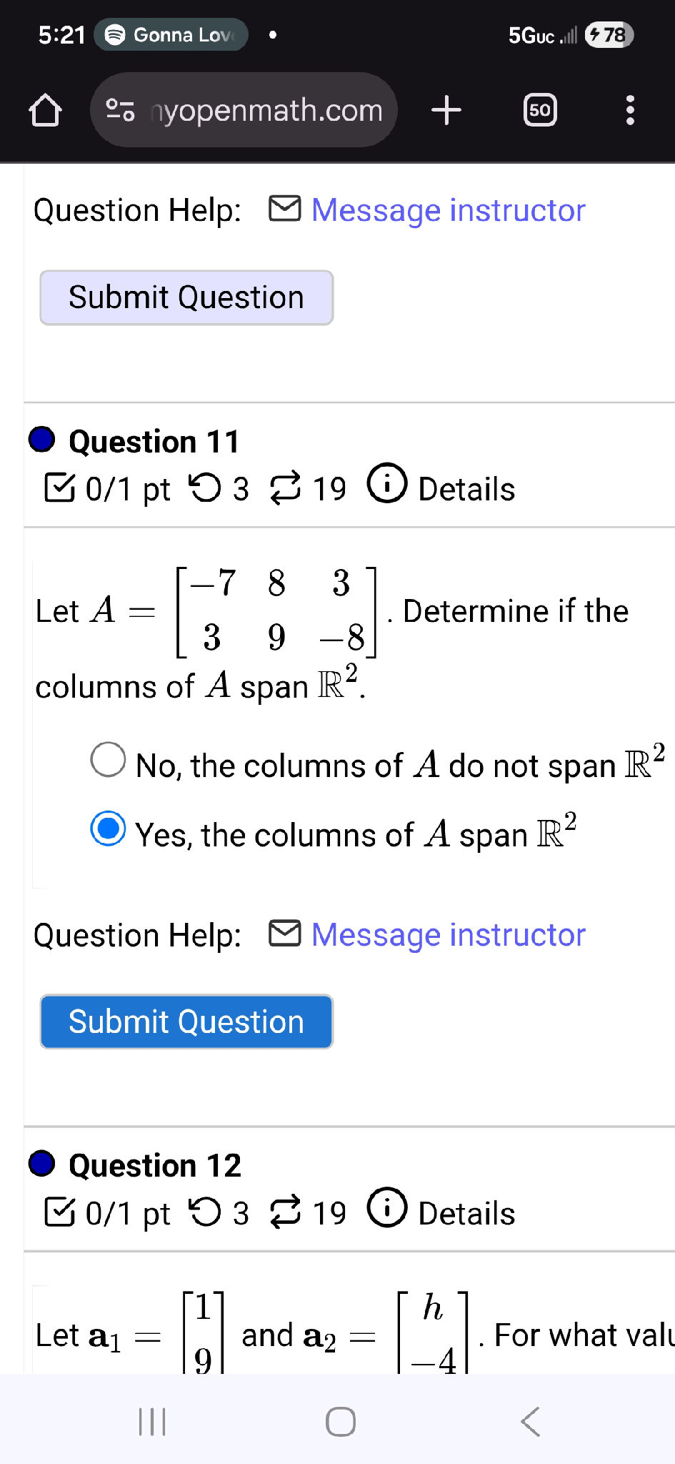Viewport: 675px width, 1464px height.
Task: Tap the Spotify now-playing chip in status bar
Action: 175,34
